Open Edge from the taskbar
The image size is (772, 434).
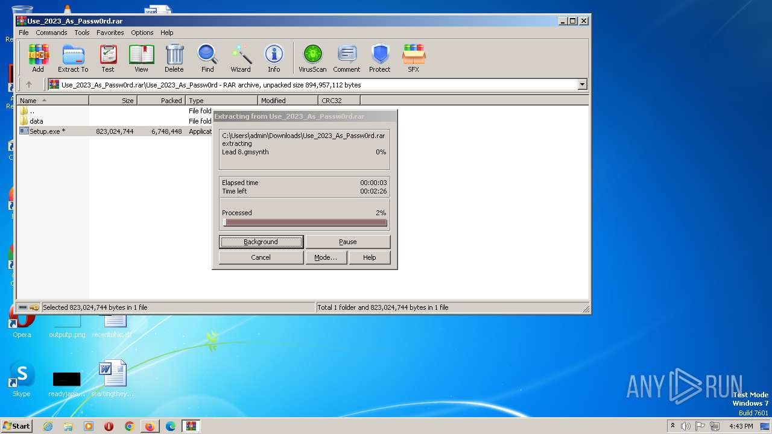(171, 426)
